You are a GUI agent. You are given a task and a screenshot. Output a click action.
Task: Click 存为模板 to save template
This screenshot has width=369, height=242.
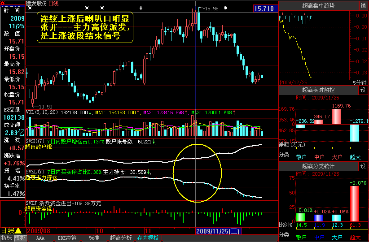[149, 238]
